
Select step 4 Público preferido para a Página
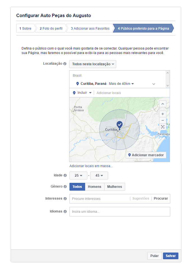143,28
